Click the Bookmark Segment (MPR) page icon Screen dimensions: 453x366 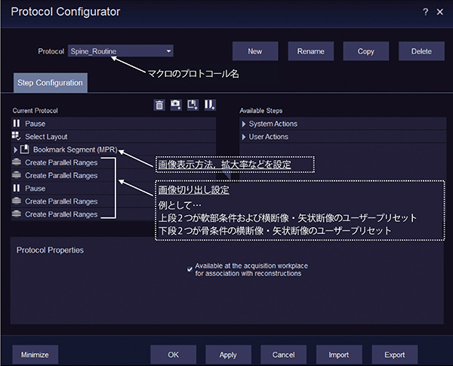[26, 149]
